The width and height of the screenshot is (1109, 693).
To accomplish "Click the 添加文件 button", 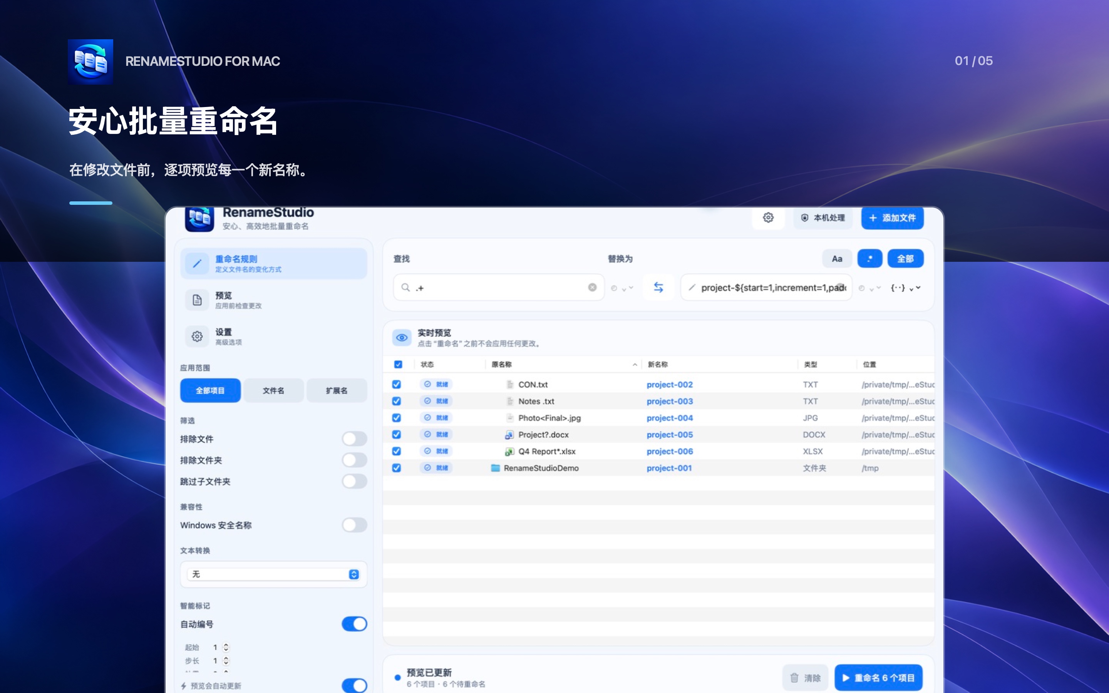I will [892, 218].
